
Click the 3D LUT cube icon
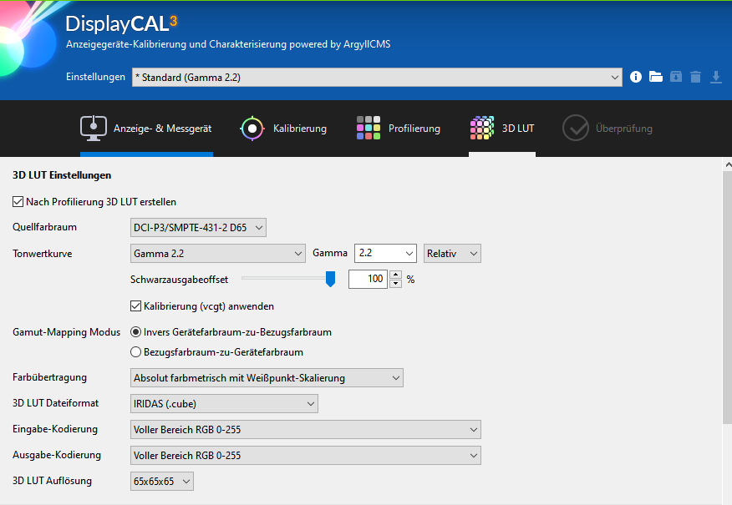[482, 128]
